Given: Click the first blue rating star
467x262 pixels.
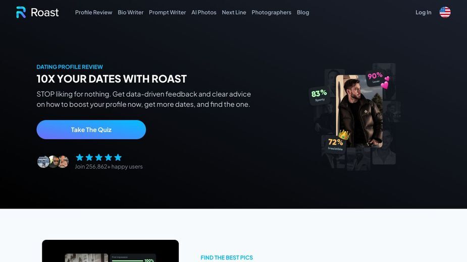Looking at the screenshot, I should 80,157.
